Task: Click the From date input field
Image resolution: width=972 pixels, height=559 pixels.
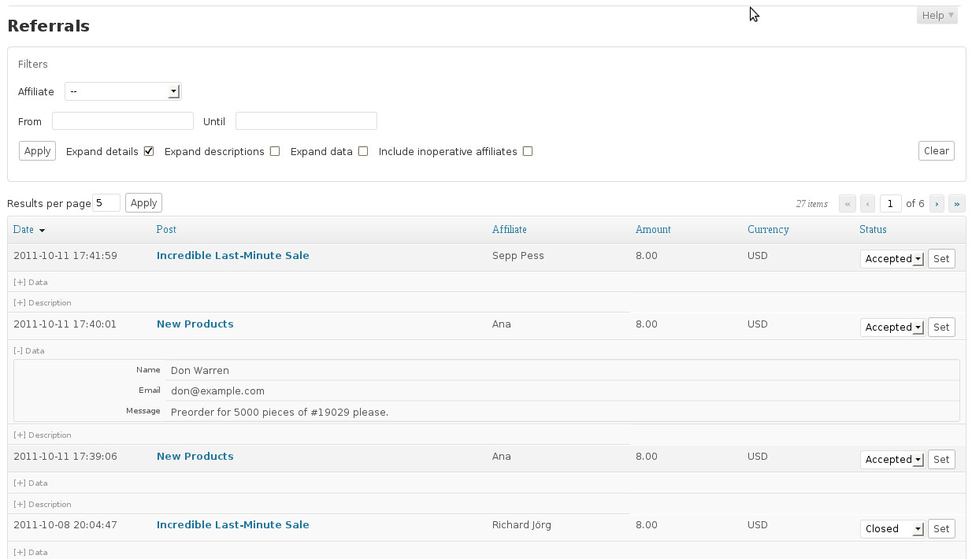Action: 123,121
